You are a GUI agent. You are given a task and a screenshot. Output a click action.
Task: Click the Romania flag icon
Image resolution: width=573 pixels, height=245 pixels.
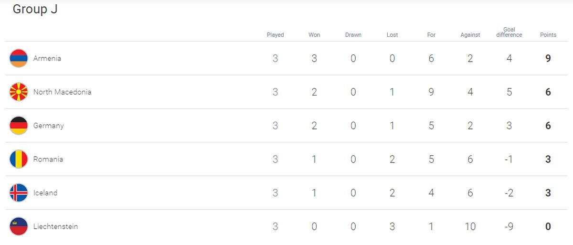pos(19,159)
